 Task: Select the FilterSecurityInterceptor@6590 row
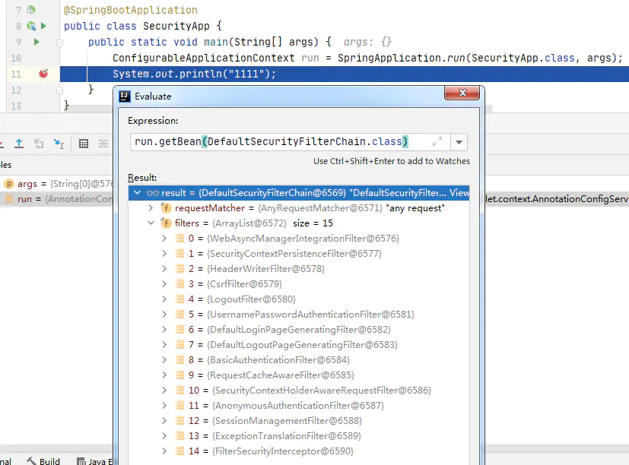[299, 451]
